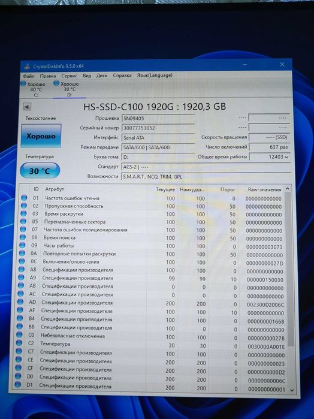Image resolution: width=314 pixels, height=419 pixels.
Task: Click status icon of row D1
Action: (x=17, y=384)
